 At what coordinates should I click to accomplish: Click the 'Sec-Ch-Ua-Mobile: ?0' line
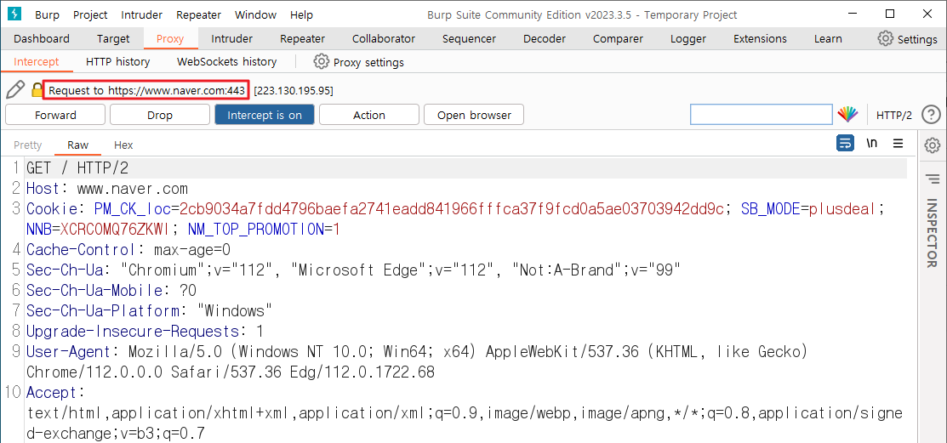point(111,291)
